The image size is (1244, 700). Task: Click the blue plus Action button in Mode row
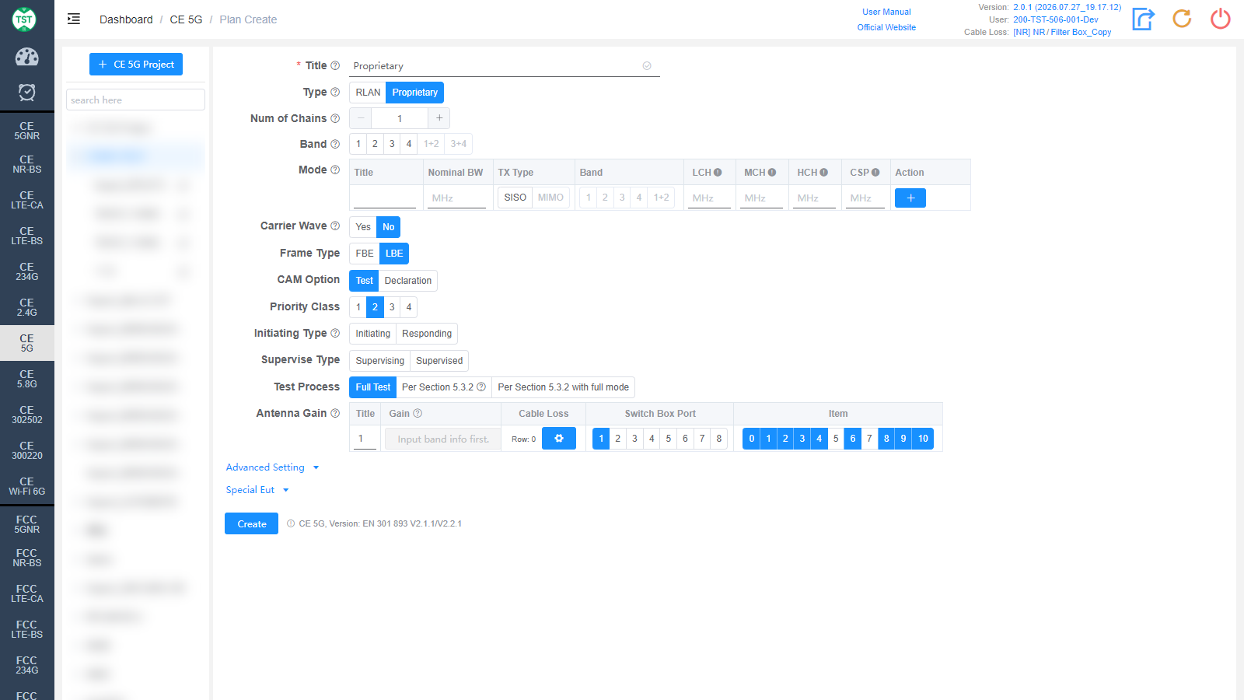click(x=910, y=198)
